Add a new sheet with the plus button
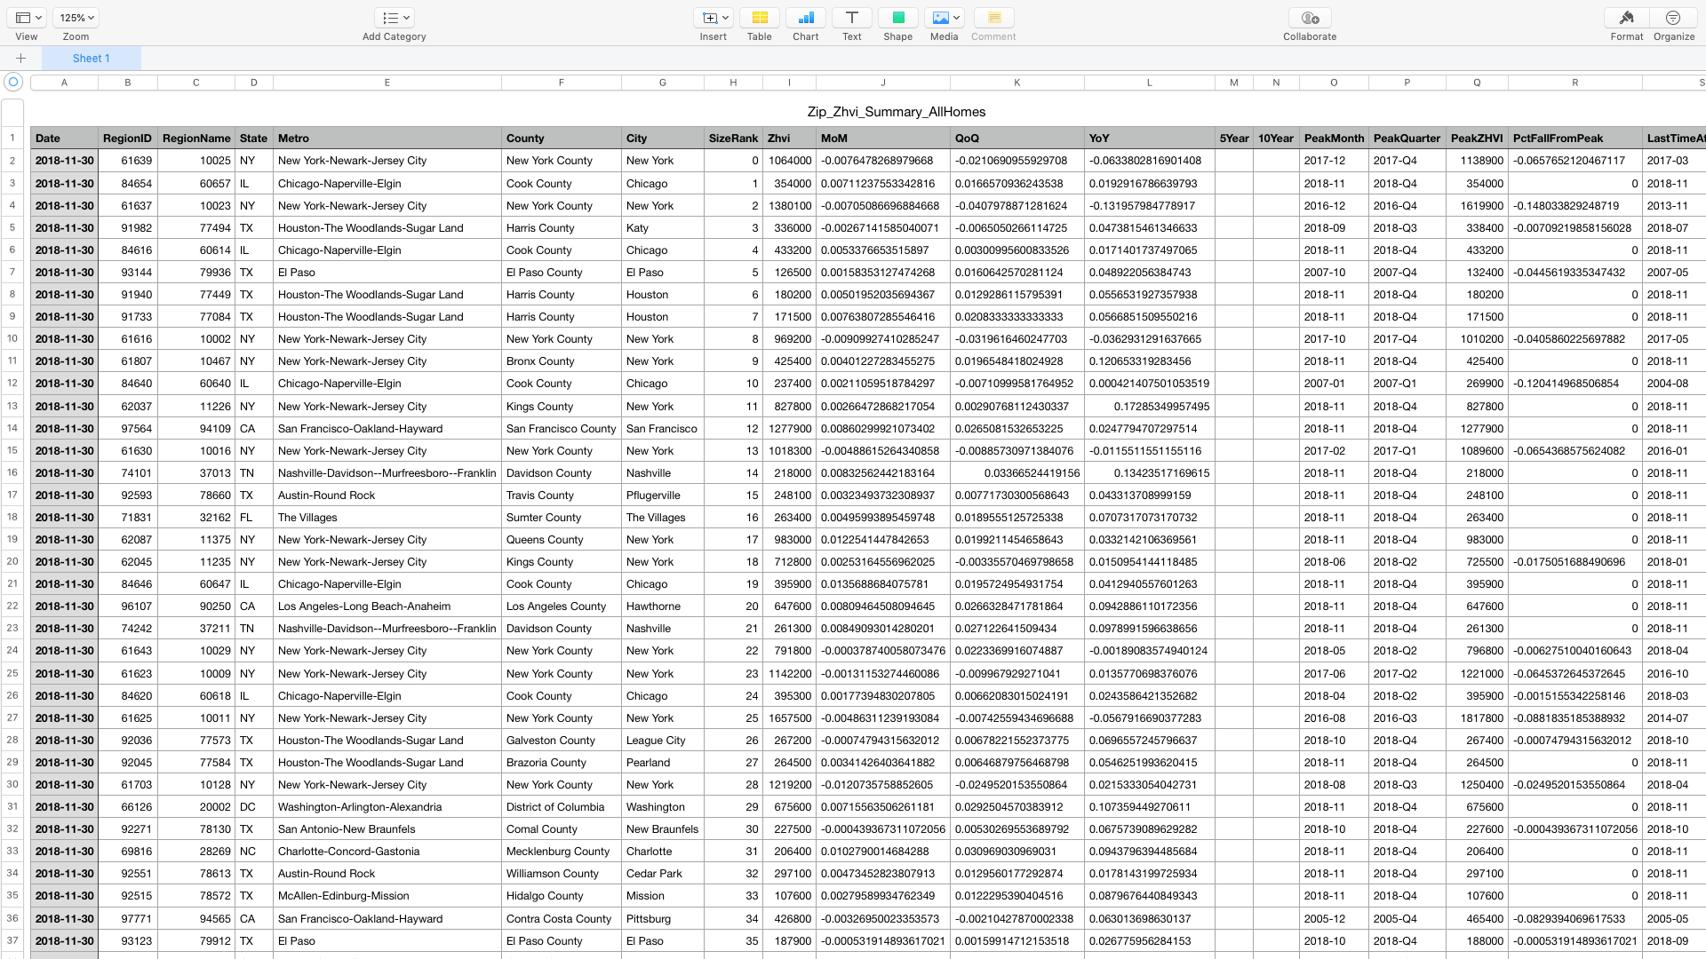The image size is (1706, 959). click(21, 58)
